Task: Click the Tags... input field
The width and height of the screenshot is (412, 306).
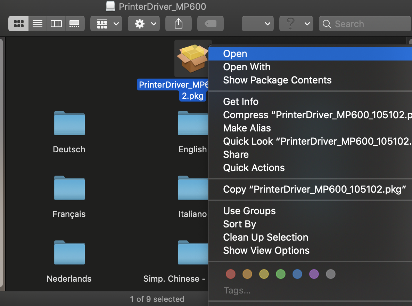Action: pyautogui.click(x=237, y=290)
